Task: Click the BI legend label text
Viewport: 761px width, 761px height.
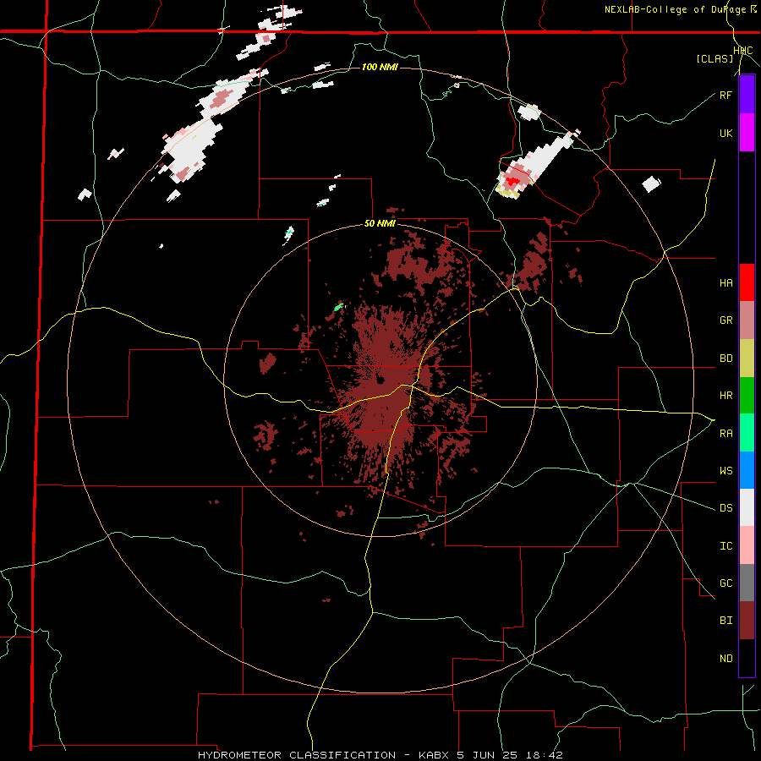Action: 725,621
